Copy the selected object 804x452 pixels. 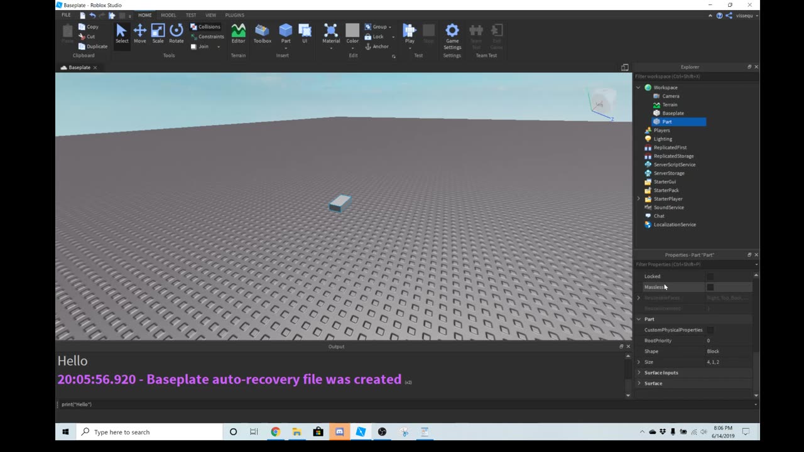(89, 27)
